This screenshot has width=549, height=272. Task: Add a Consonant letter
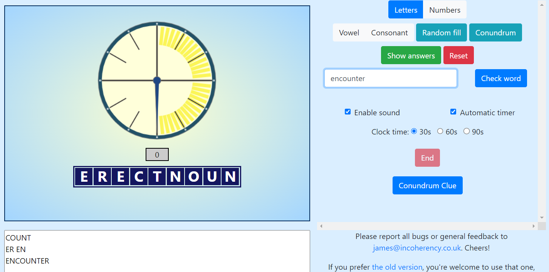pyautogui.click(x=389, y=33)
